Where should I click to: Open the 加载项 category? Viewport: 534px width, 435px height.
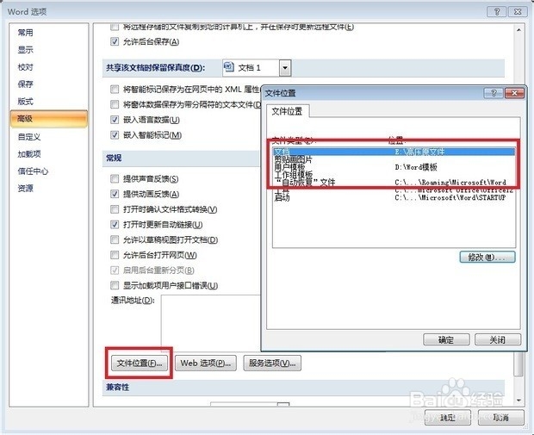click(x=29, y=154)
